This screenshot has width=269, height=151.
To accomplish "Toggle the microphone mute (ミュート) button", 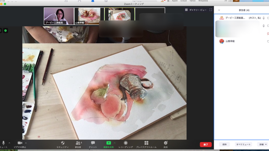I will 3,143.
